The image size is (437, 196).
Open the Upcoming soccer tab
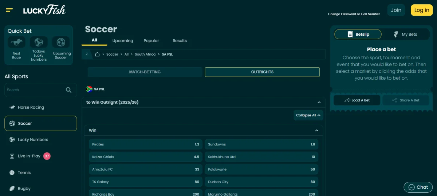click(123, 41)
